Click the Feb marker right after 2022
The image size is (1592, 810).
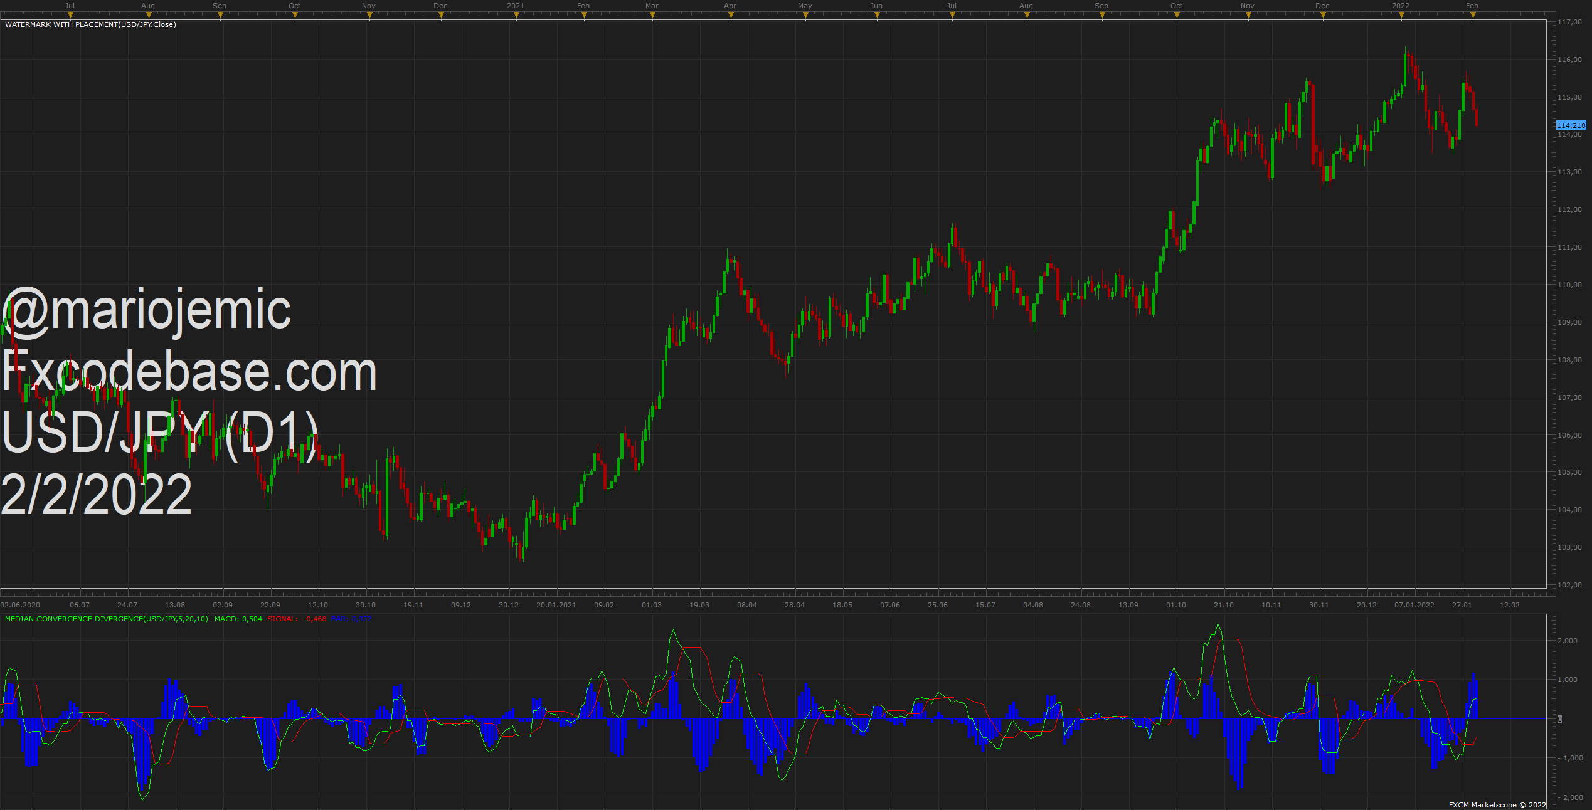[x=1472, y=6]
